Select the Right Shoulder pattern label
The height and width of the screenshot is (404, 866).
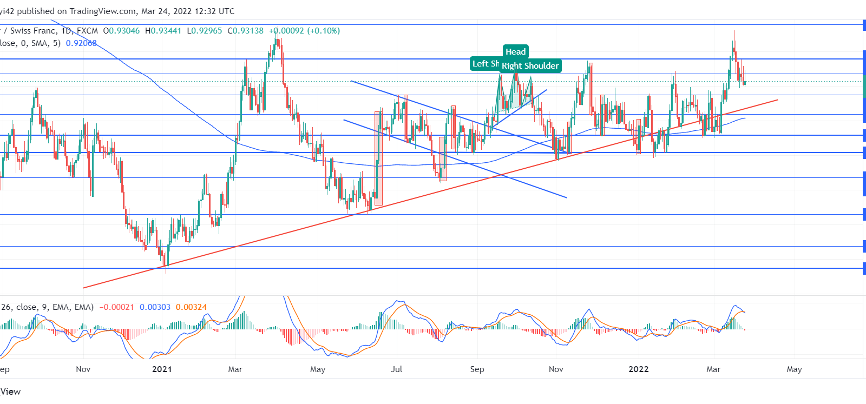[530, 66]
